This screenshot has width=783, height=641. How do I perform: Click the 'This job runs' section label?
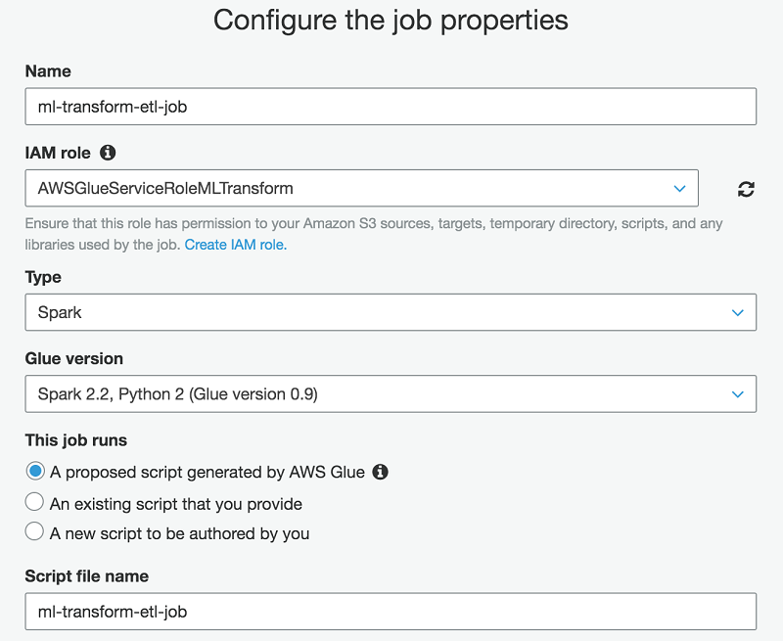point(76,440)
